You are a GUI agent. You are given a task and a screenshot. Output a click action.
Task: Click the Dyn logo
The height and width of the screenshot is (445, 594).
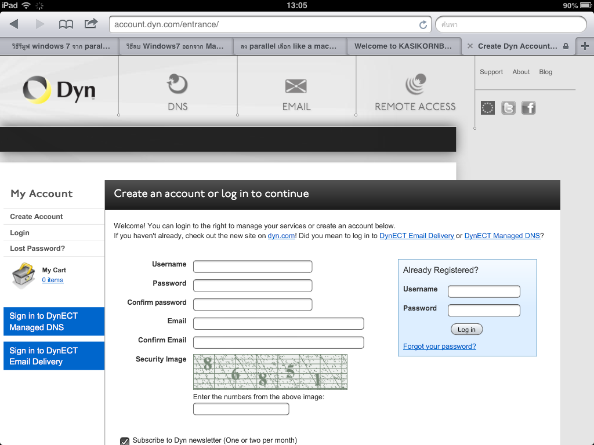point(59,90)
